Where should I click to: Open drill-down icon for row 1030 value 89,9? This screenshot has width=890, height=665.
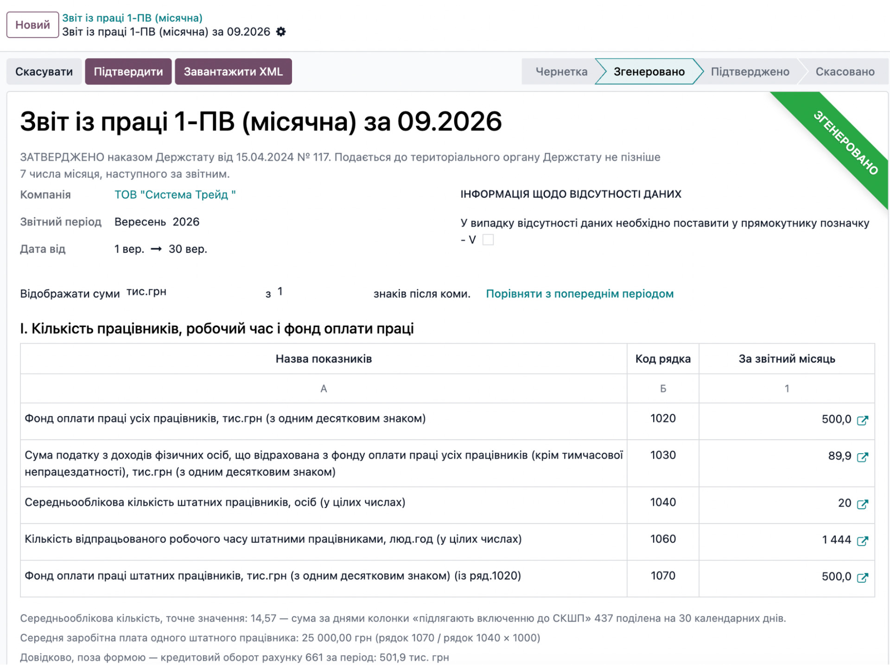coord(862,457)
